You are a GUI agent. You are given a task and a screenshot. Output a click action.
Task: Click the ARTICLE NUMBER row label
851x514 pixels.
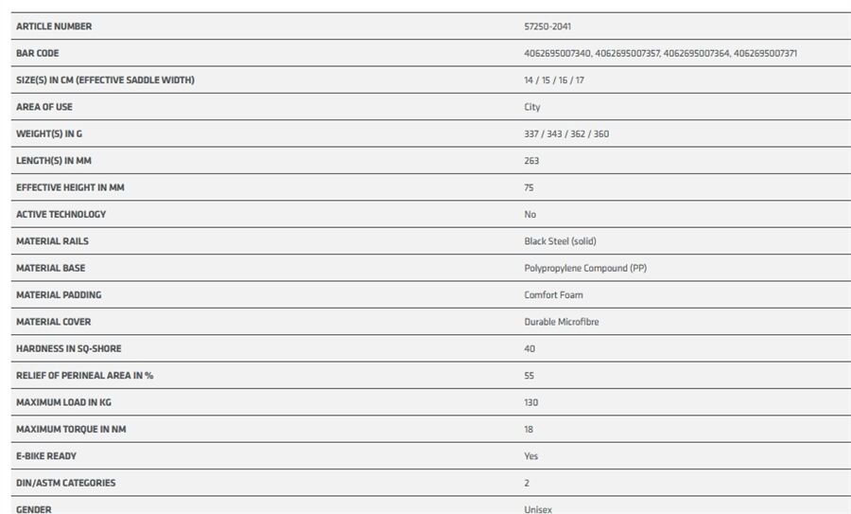coord(54,27)
